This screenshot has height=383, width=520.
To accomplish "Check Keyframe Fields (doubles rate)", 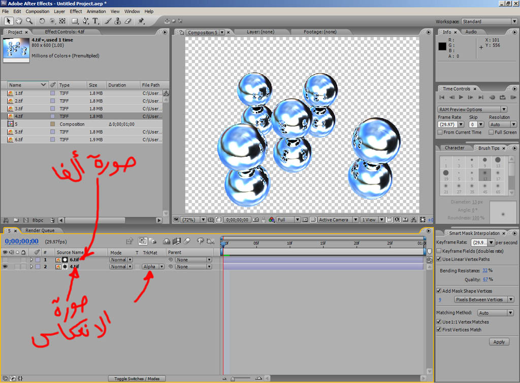I will click(x=439, y=251).
